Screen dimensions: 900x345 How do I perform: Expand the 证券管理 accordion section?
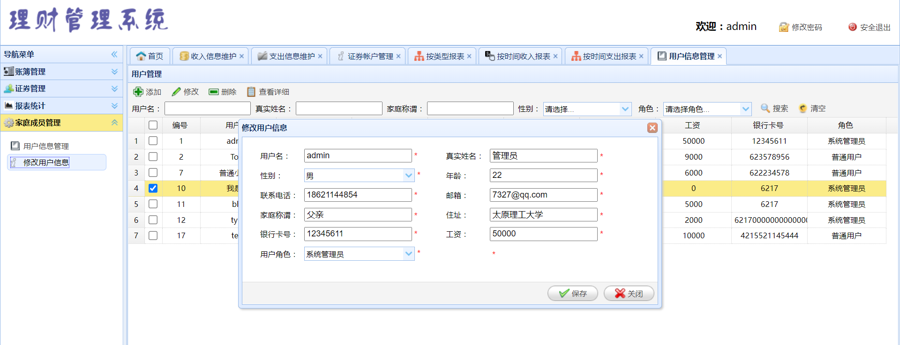click(114, 88)
